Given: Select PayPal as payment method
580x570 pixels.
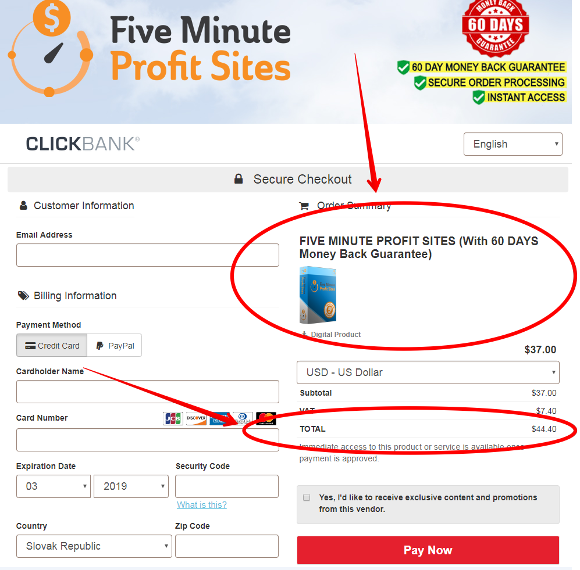Looking at the screenshot, I should (114, 345).
